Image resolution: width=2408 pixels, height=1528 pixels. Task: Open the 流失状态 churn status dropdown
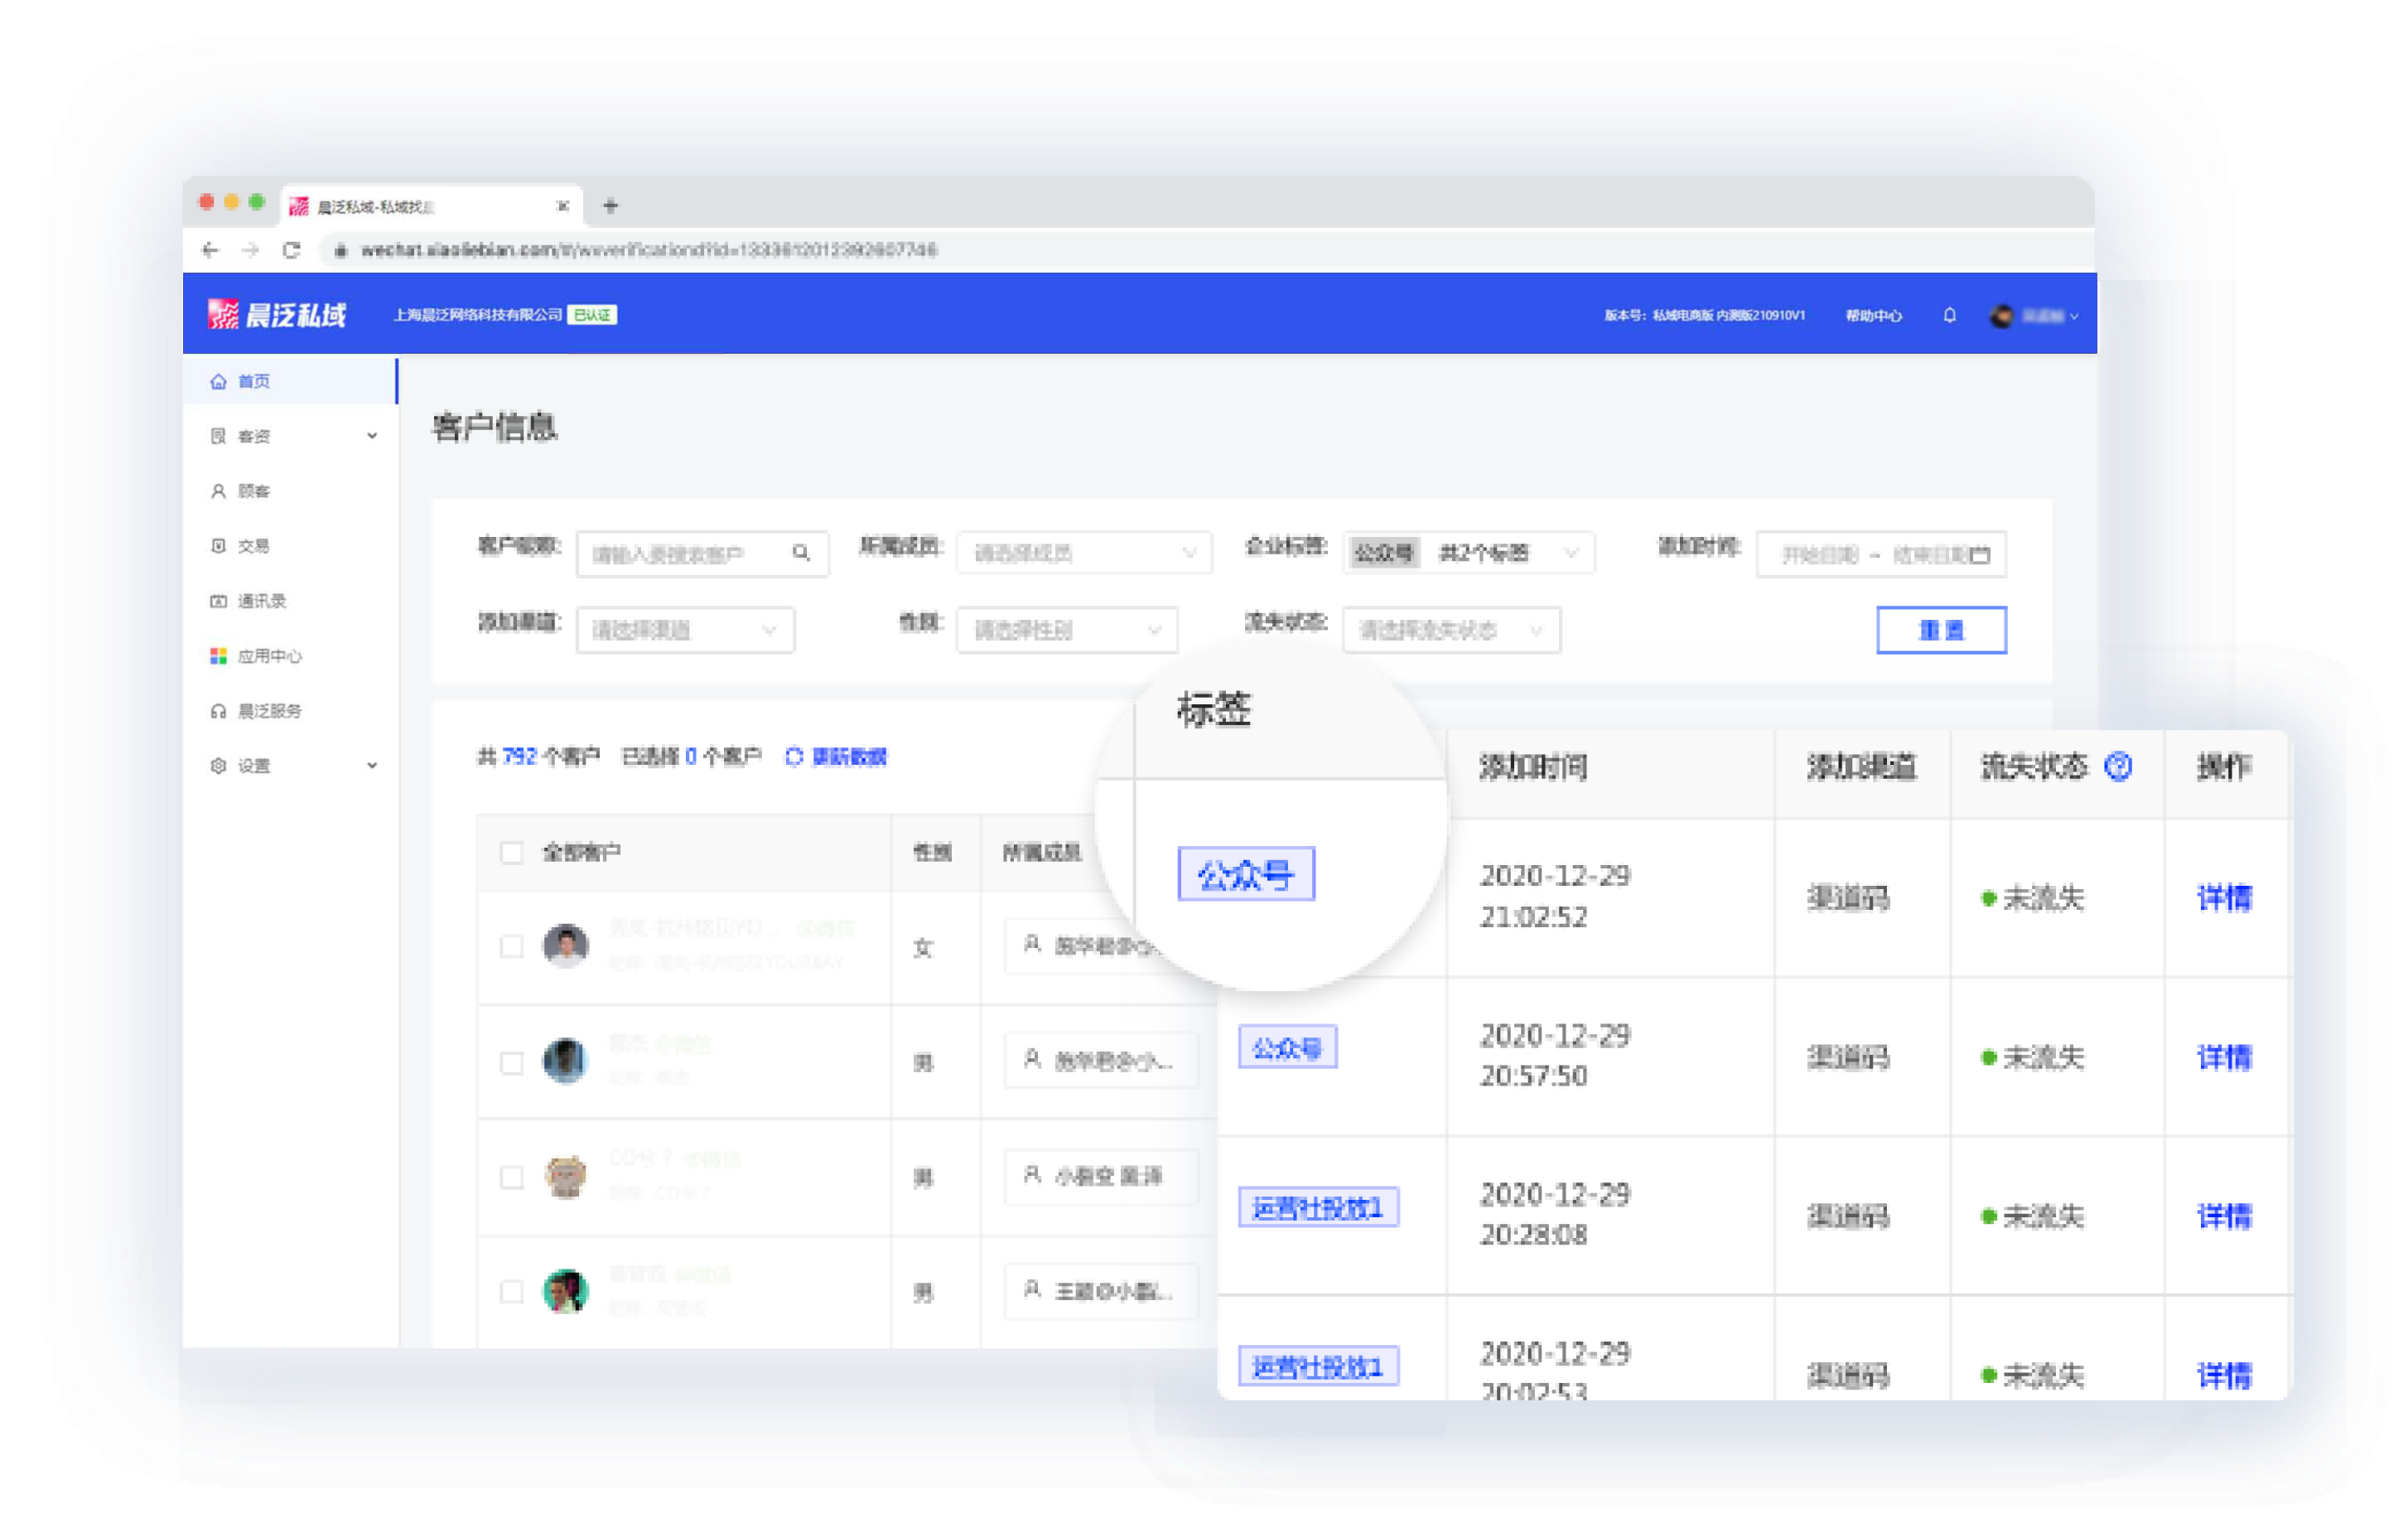coord(1451,631)
